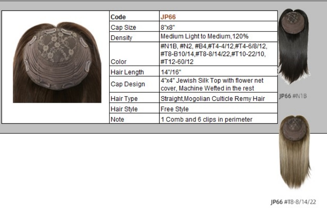Screen dimensions: 327x221
Task: Click the "JP66 #N1B" caption text
Action: pyautogui.click(x=293, y=96)
